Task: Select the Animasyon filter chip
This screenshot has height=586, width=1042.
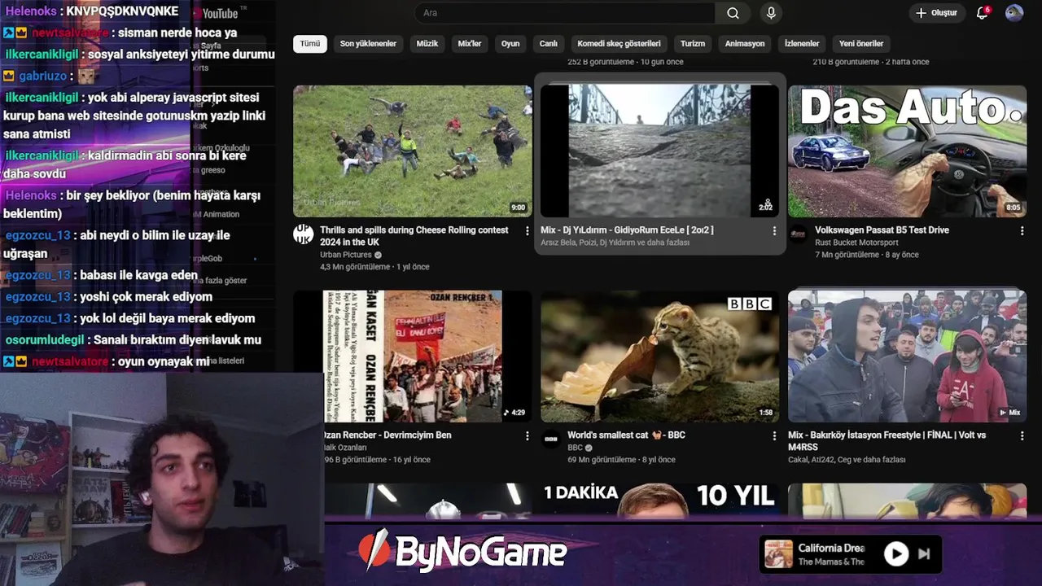Action: [x=745, y=44]
